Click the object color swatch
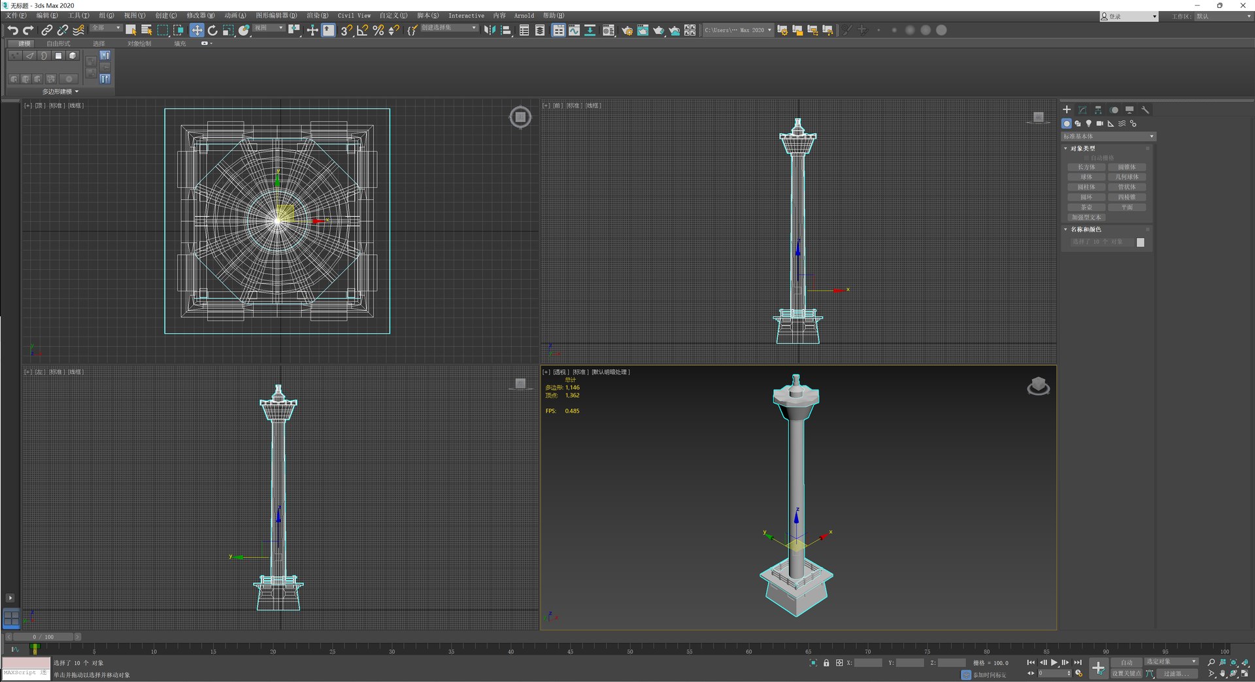Screen dimensions: 1255x682 1141,242
